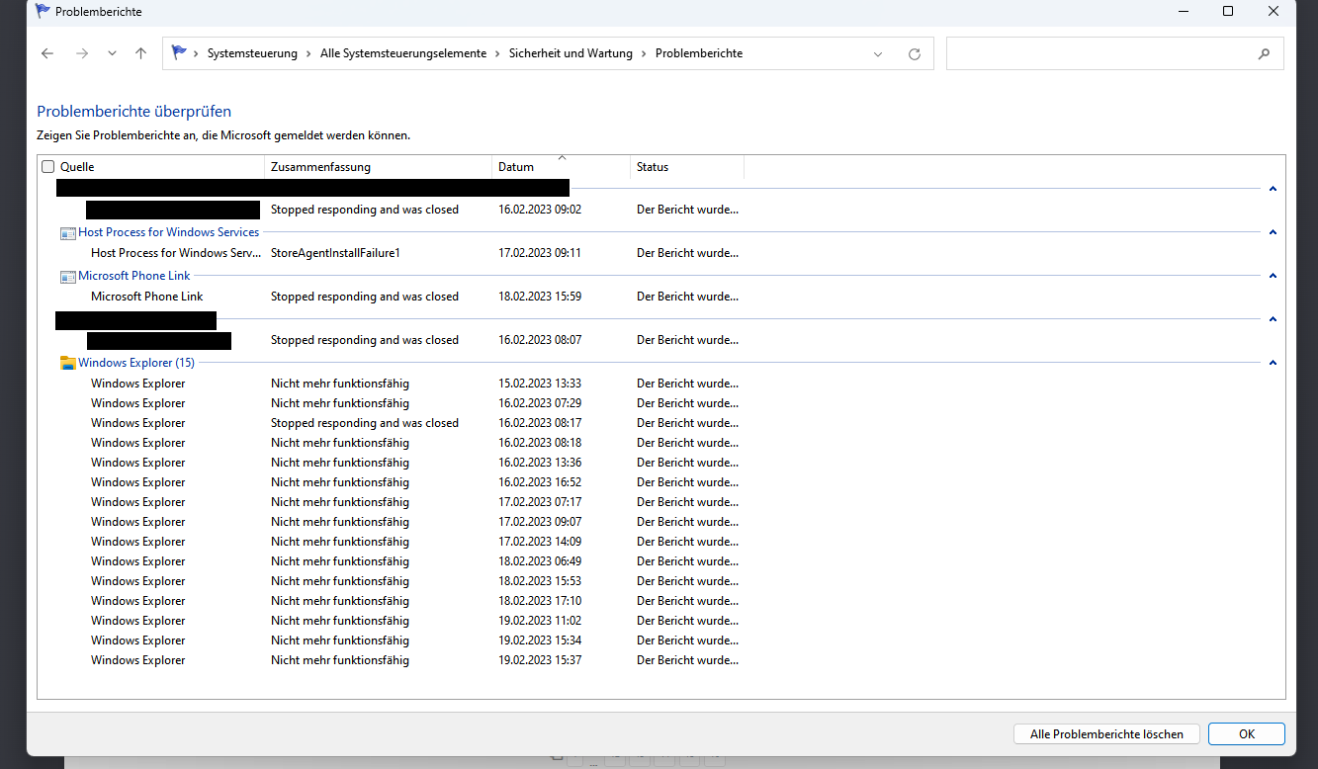Click the search magnifier icon
Screen dimensions: 1318x769
pyautogui.click(x=1264, y=54)
